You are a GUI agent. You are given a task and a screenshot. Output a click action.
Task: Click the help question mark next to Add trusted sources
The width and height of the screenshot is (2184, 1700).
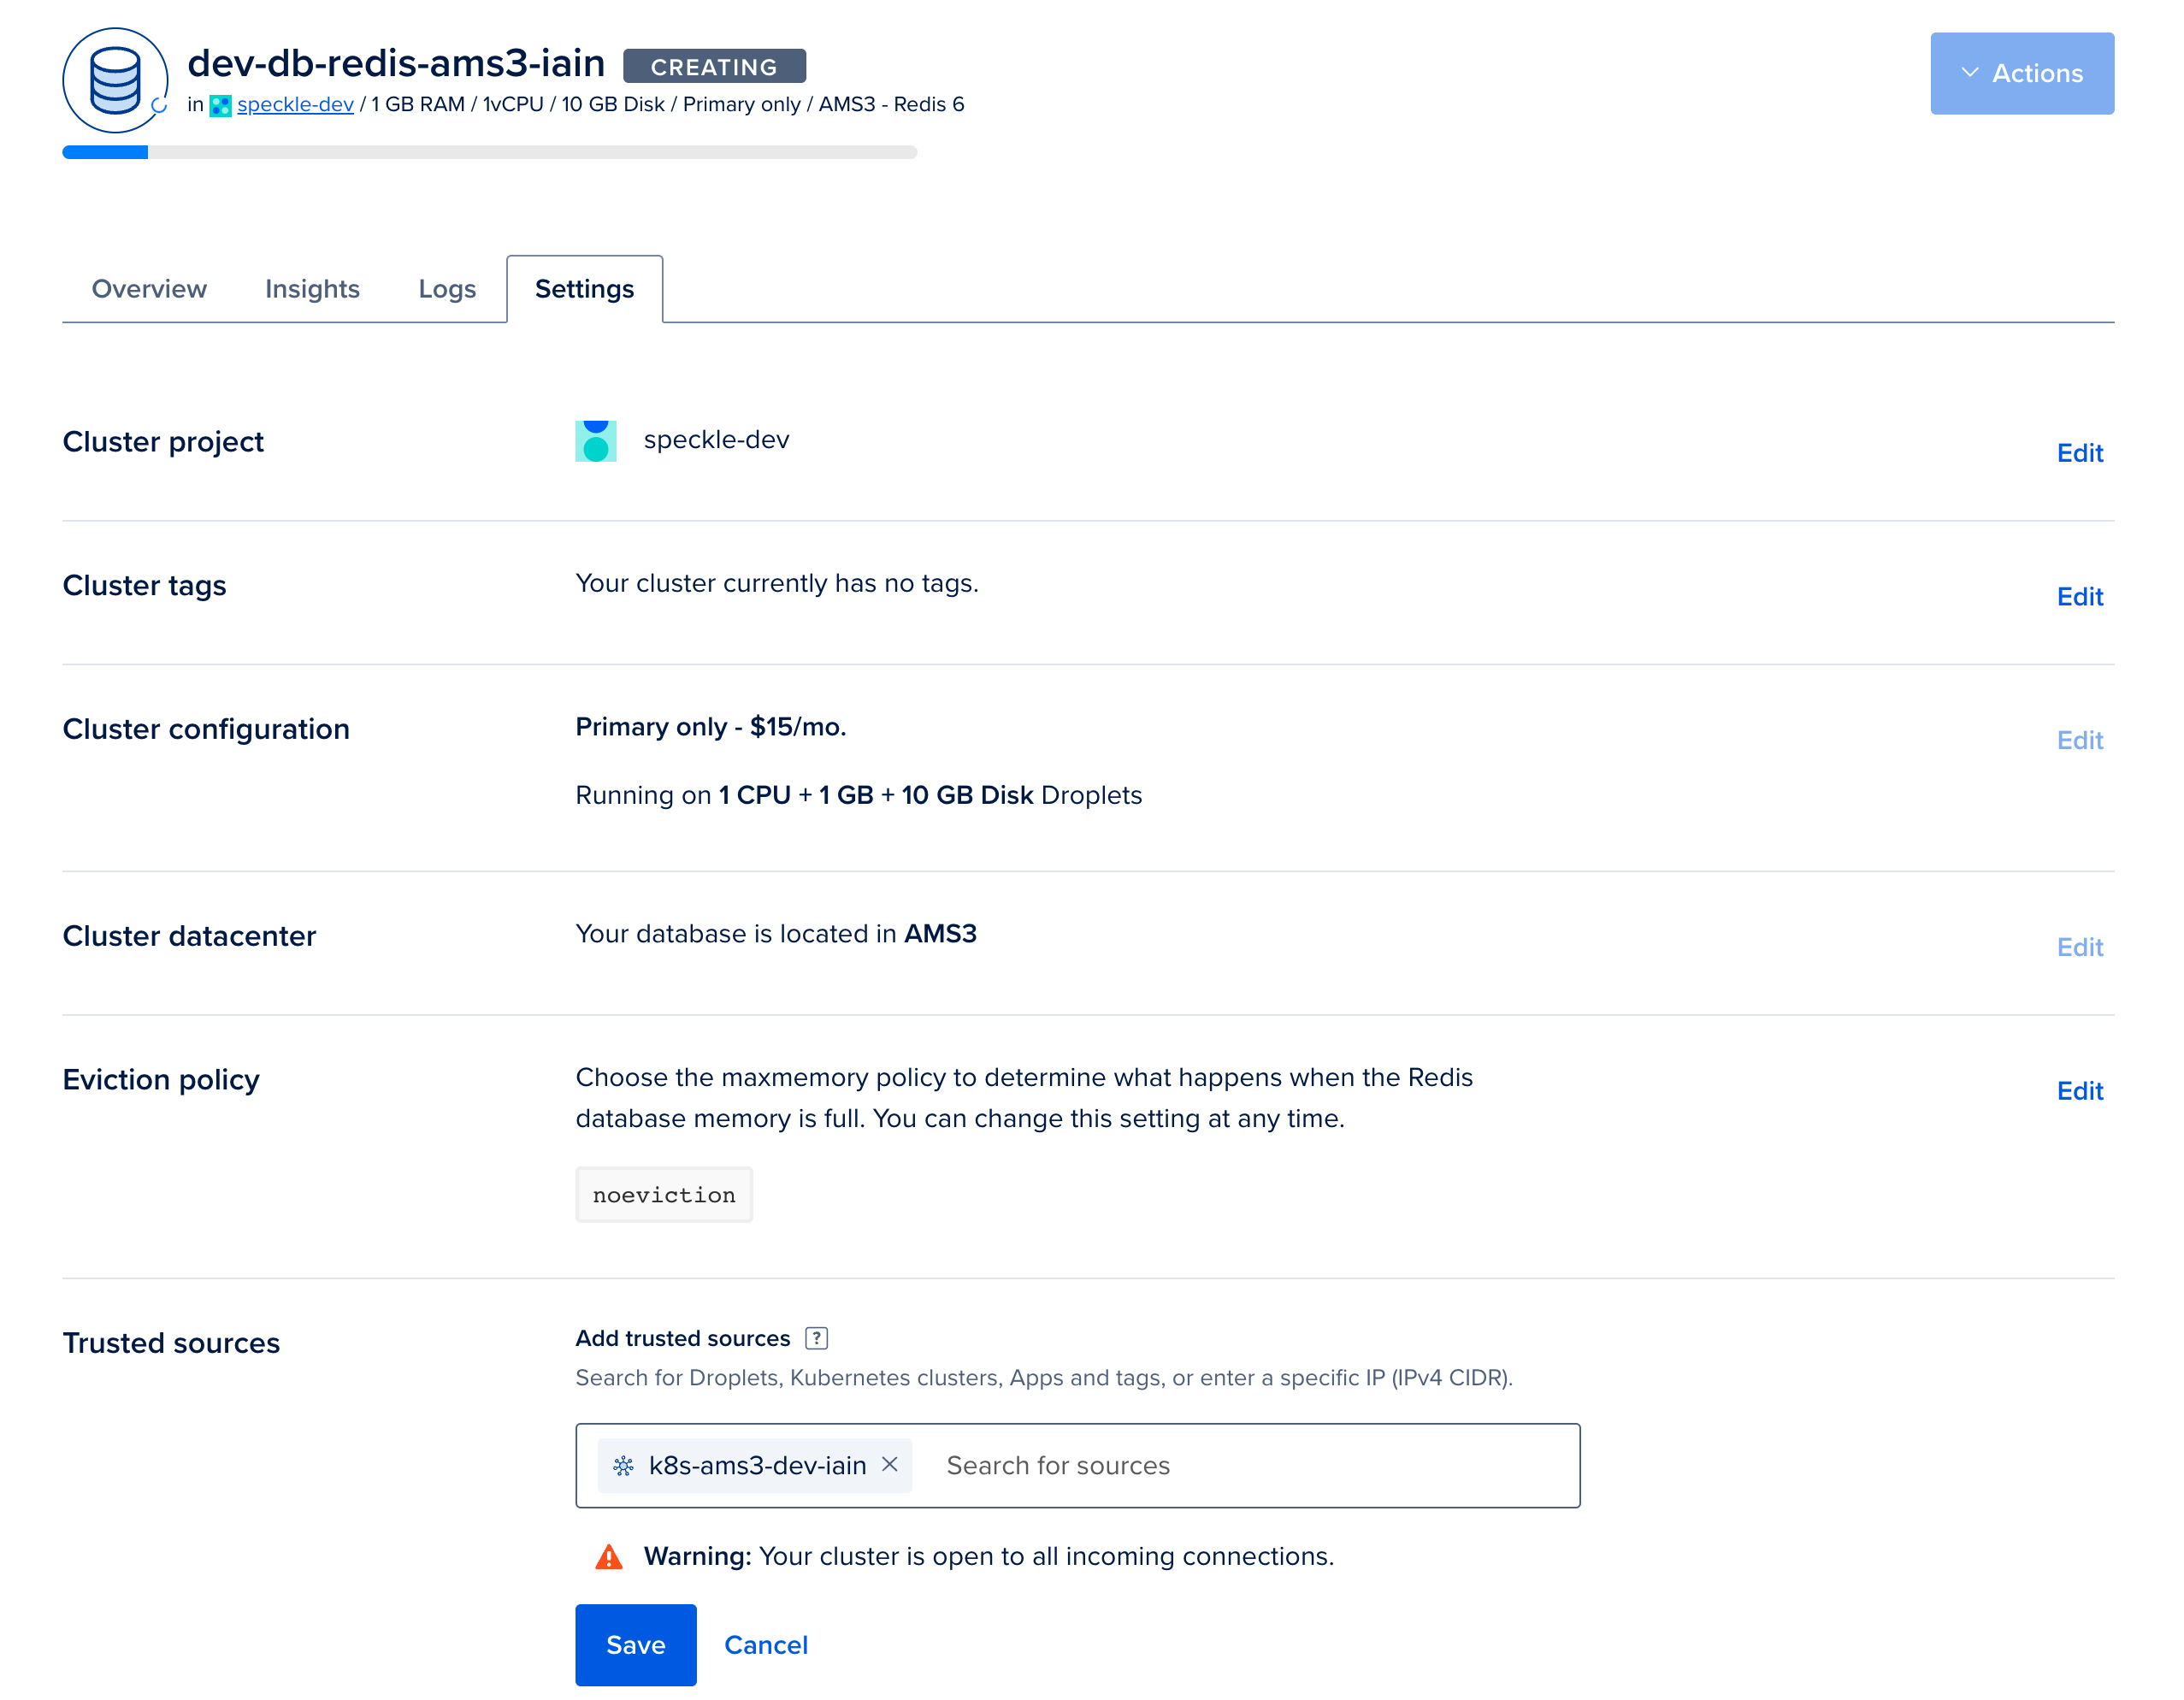click(x=816, y=1338)
